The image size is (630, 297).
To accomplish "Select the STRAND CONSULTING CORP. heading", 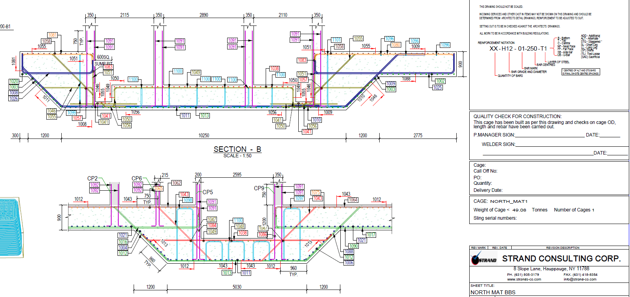I will (x=561, y=259).
